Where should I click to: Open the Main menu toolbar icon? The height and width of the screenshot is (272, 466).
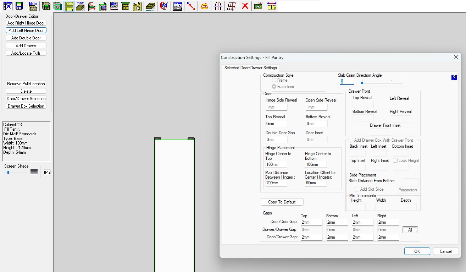(x=33, y=6)
